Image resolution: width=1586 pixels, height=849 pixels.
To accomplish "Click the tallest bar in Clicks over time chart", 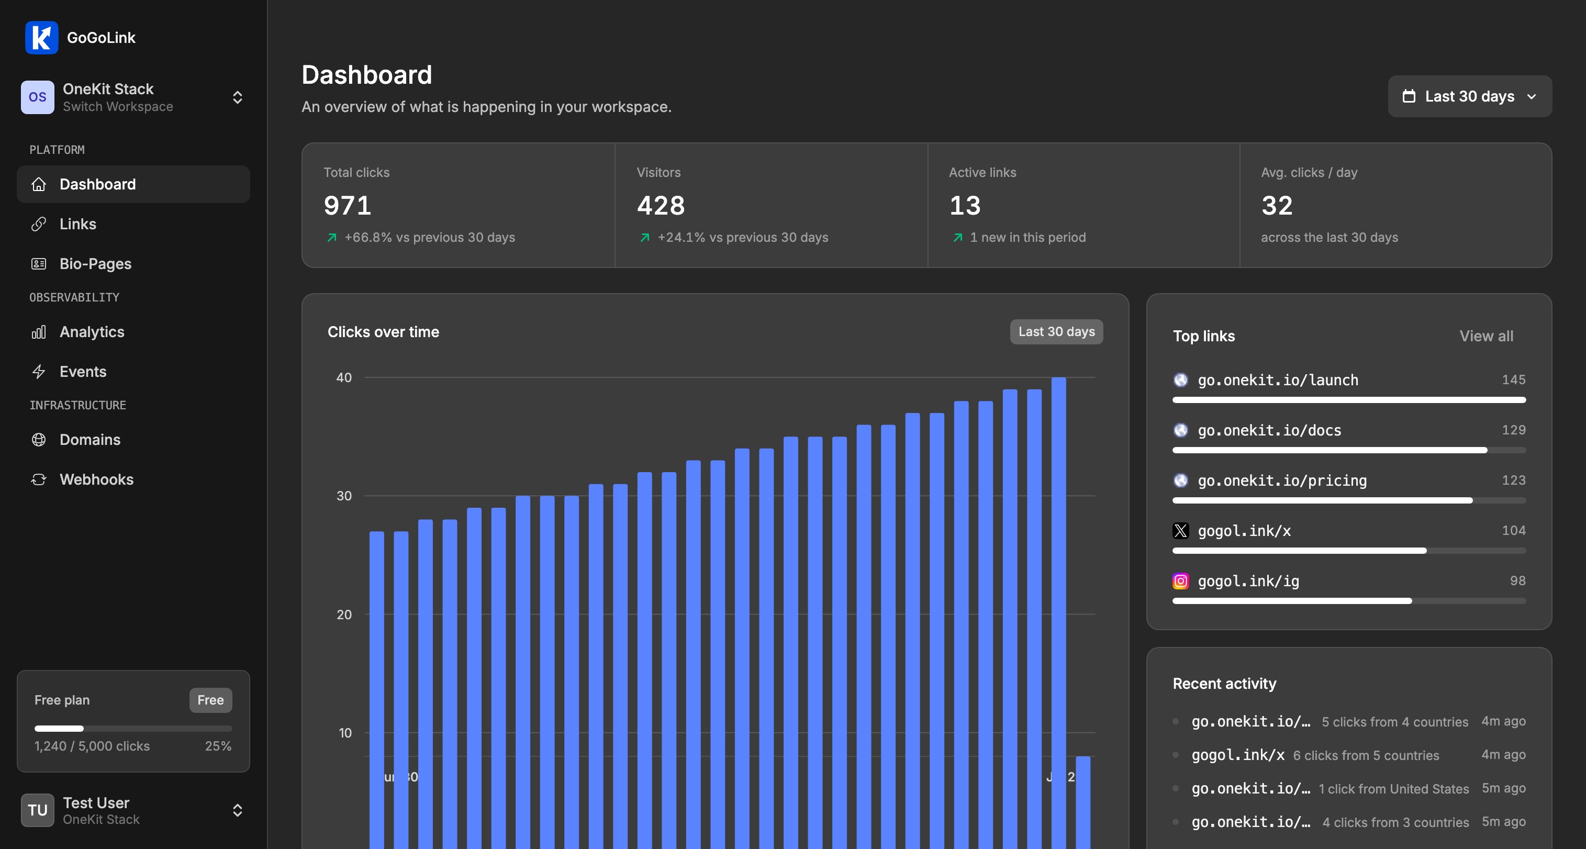I will pos(1058,612).
